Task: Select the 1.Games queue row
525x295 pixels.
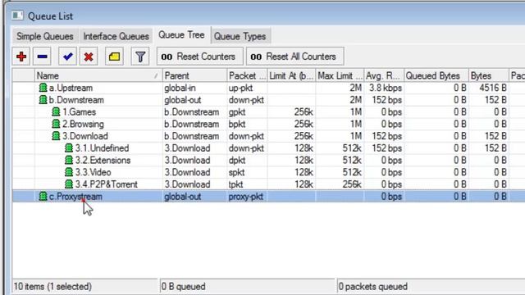Action: click(268, 112)
